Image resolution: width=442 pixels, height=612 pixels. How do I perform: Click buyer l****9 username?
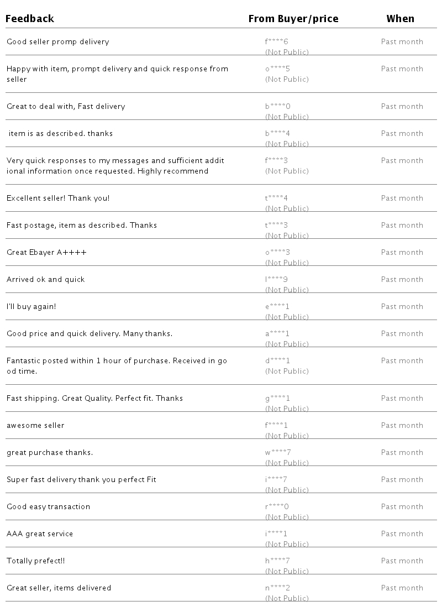(277, 280)
